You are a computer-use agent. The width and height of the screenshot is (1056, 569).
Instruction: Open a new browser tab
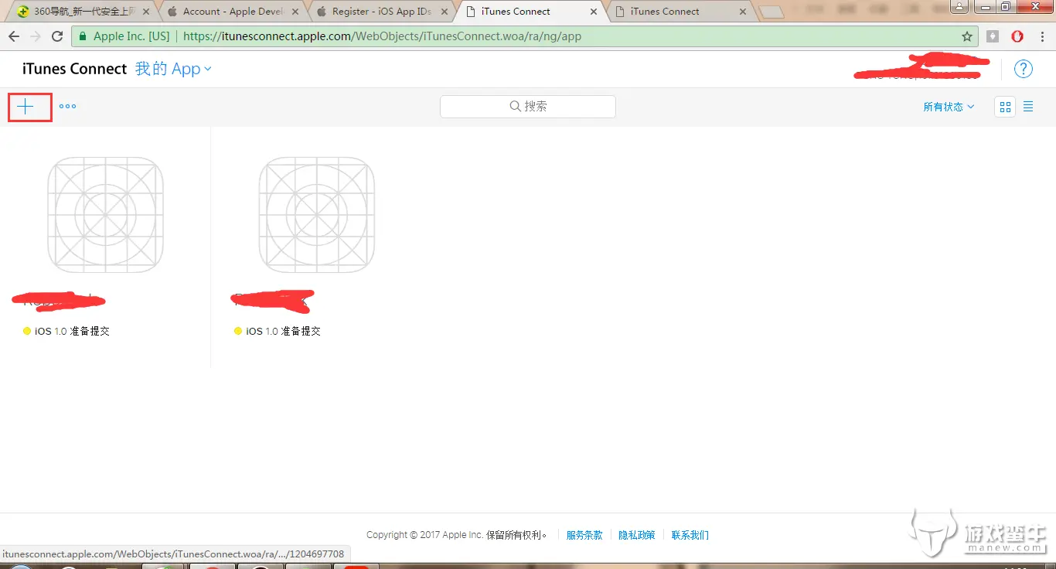772,12
